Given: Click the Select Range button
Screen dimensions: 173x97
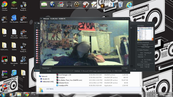Looking at the screenshot, I should tap(145, 47).
